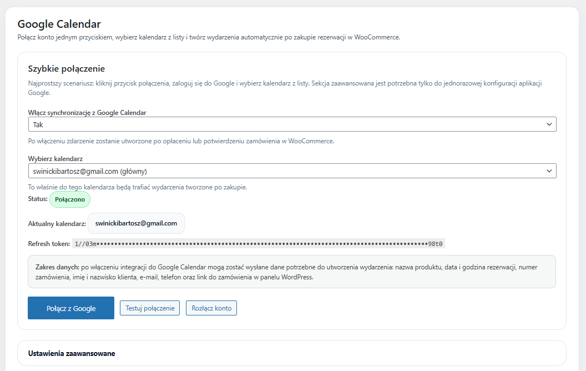Click the Google Calendar page heading
Screen dimensions: 586x371
[59, 24]
